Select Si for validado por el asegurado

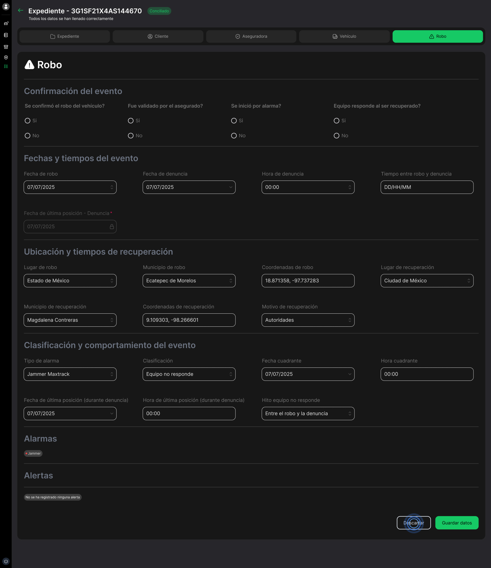coord(131,121)
